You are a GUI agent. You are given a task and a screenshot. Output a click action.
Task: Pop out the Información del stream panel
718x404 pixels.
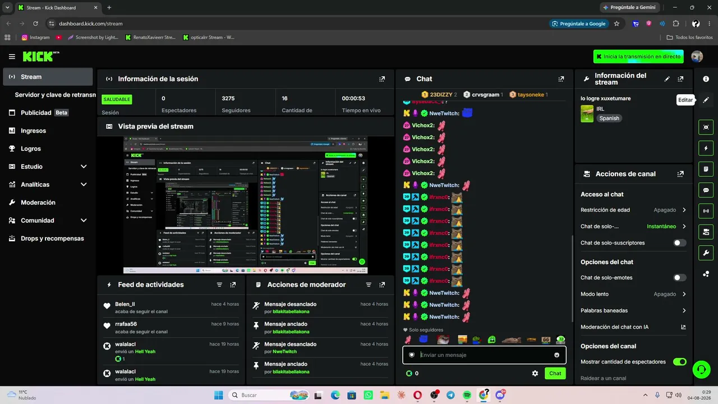(680, 79)
